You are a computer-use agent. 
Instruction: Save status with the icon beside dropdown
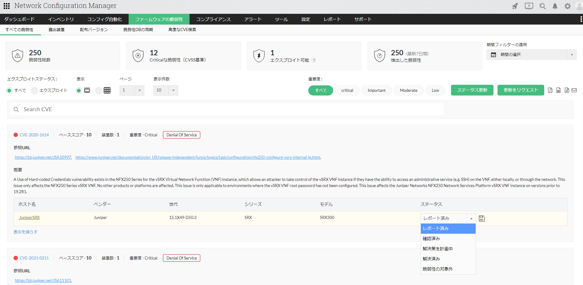[482, 218]
